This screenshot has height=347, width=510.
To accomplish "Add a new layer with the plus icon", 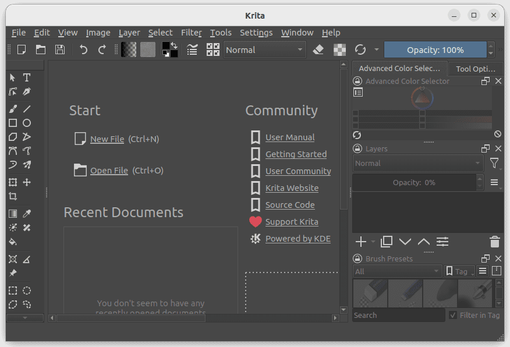I will [x=360, y=242].
